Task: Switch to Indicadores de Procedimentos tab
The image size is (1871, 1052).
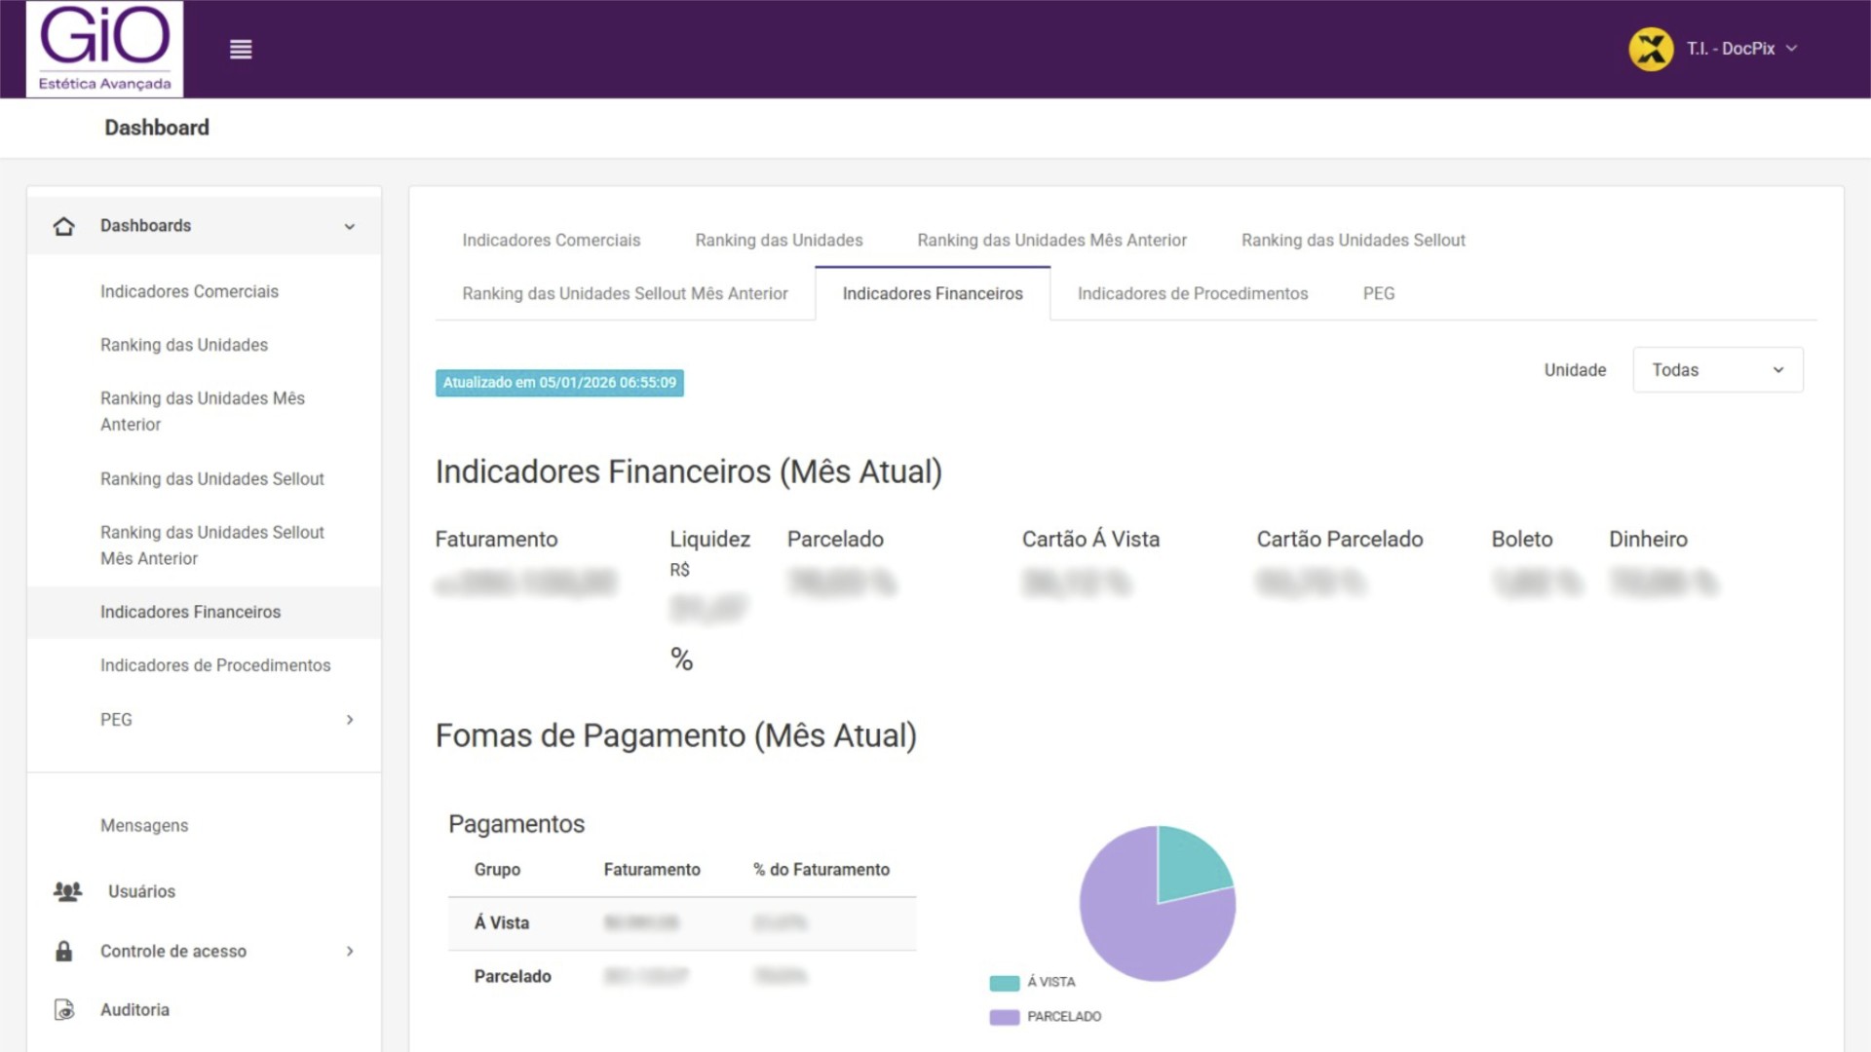Action: [x=1192, y=294]
